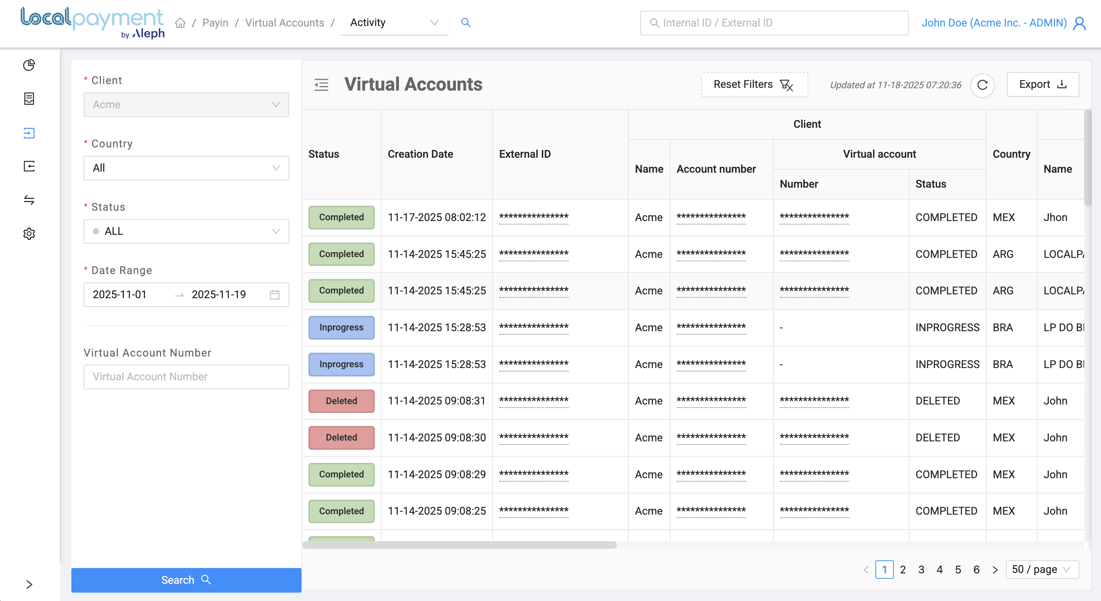1101x601 pixels.
Task: Open the transfers swap arrows sidebar icon
Action: [29, 200]
